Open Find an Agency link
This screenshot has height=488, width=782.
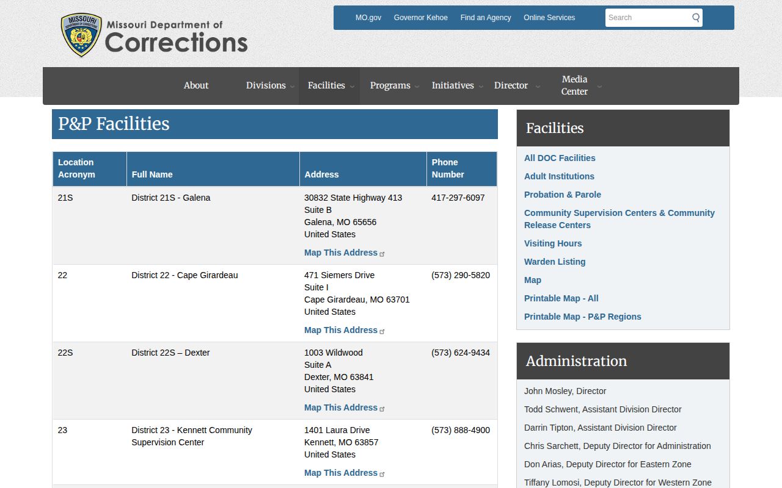(486, 18)
